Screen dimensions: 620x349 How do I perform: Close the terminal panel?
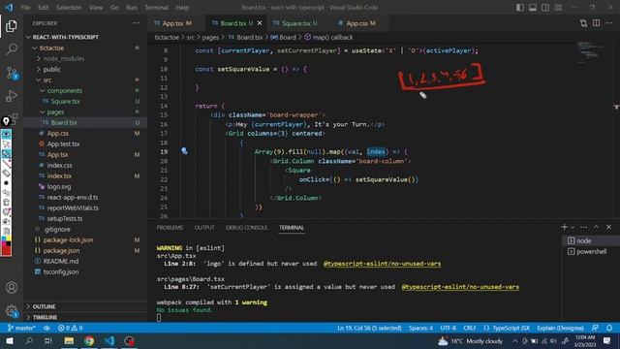(609, 227)
